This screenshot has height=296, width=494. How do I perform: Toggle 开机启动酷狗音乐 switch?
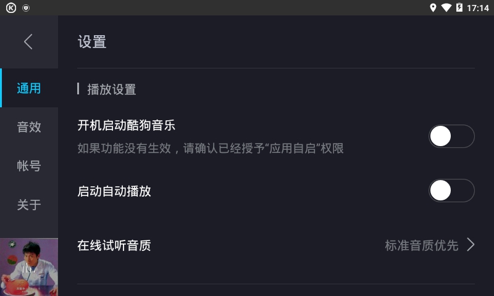click(451, 136)
